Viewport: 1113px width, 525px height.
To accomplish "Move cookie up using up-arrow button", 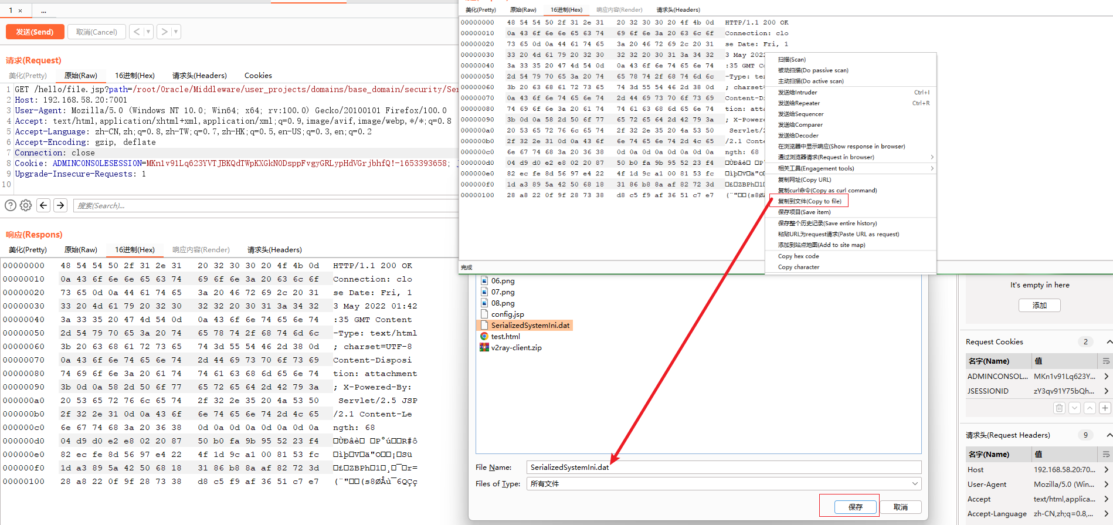I will pos(1090,408).
